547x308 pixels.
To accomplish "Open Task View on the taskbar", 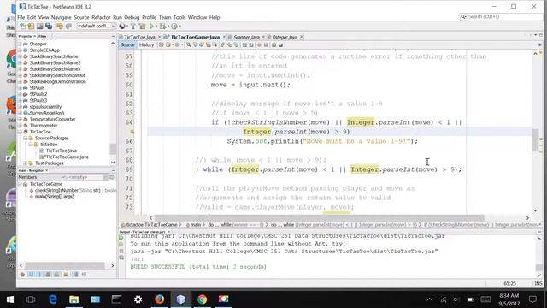I will point(31,299).
